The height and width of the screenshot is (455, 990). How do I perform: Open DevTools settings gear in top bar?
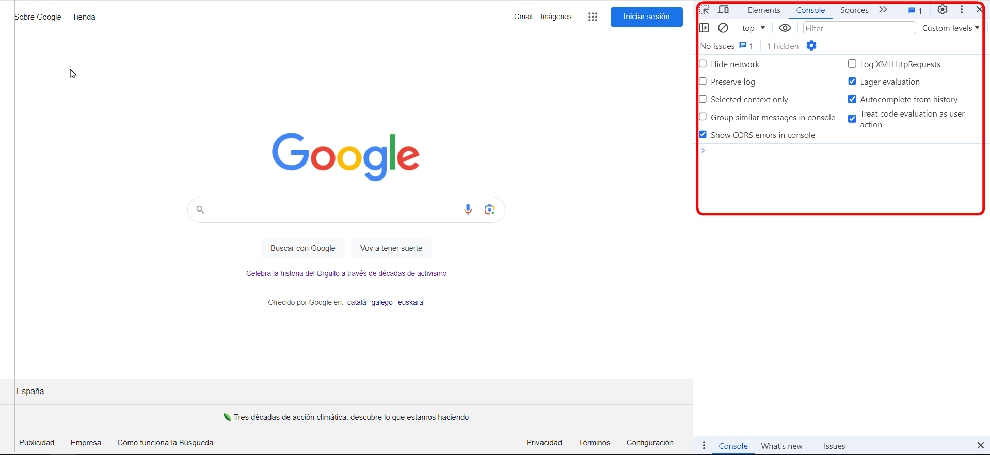pos(942,10)
